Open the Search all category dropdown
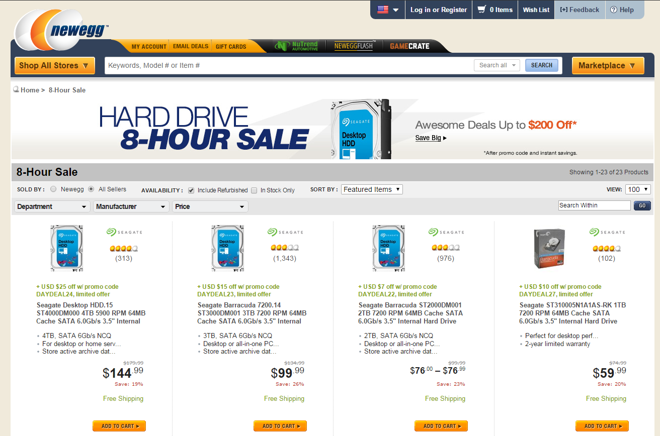This screenshot has height=436, width=660. pos(497,65)
